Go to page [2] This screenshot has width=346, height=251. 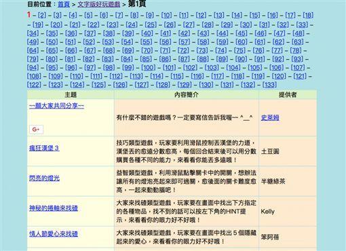pos(42,16)
